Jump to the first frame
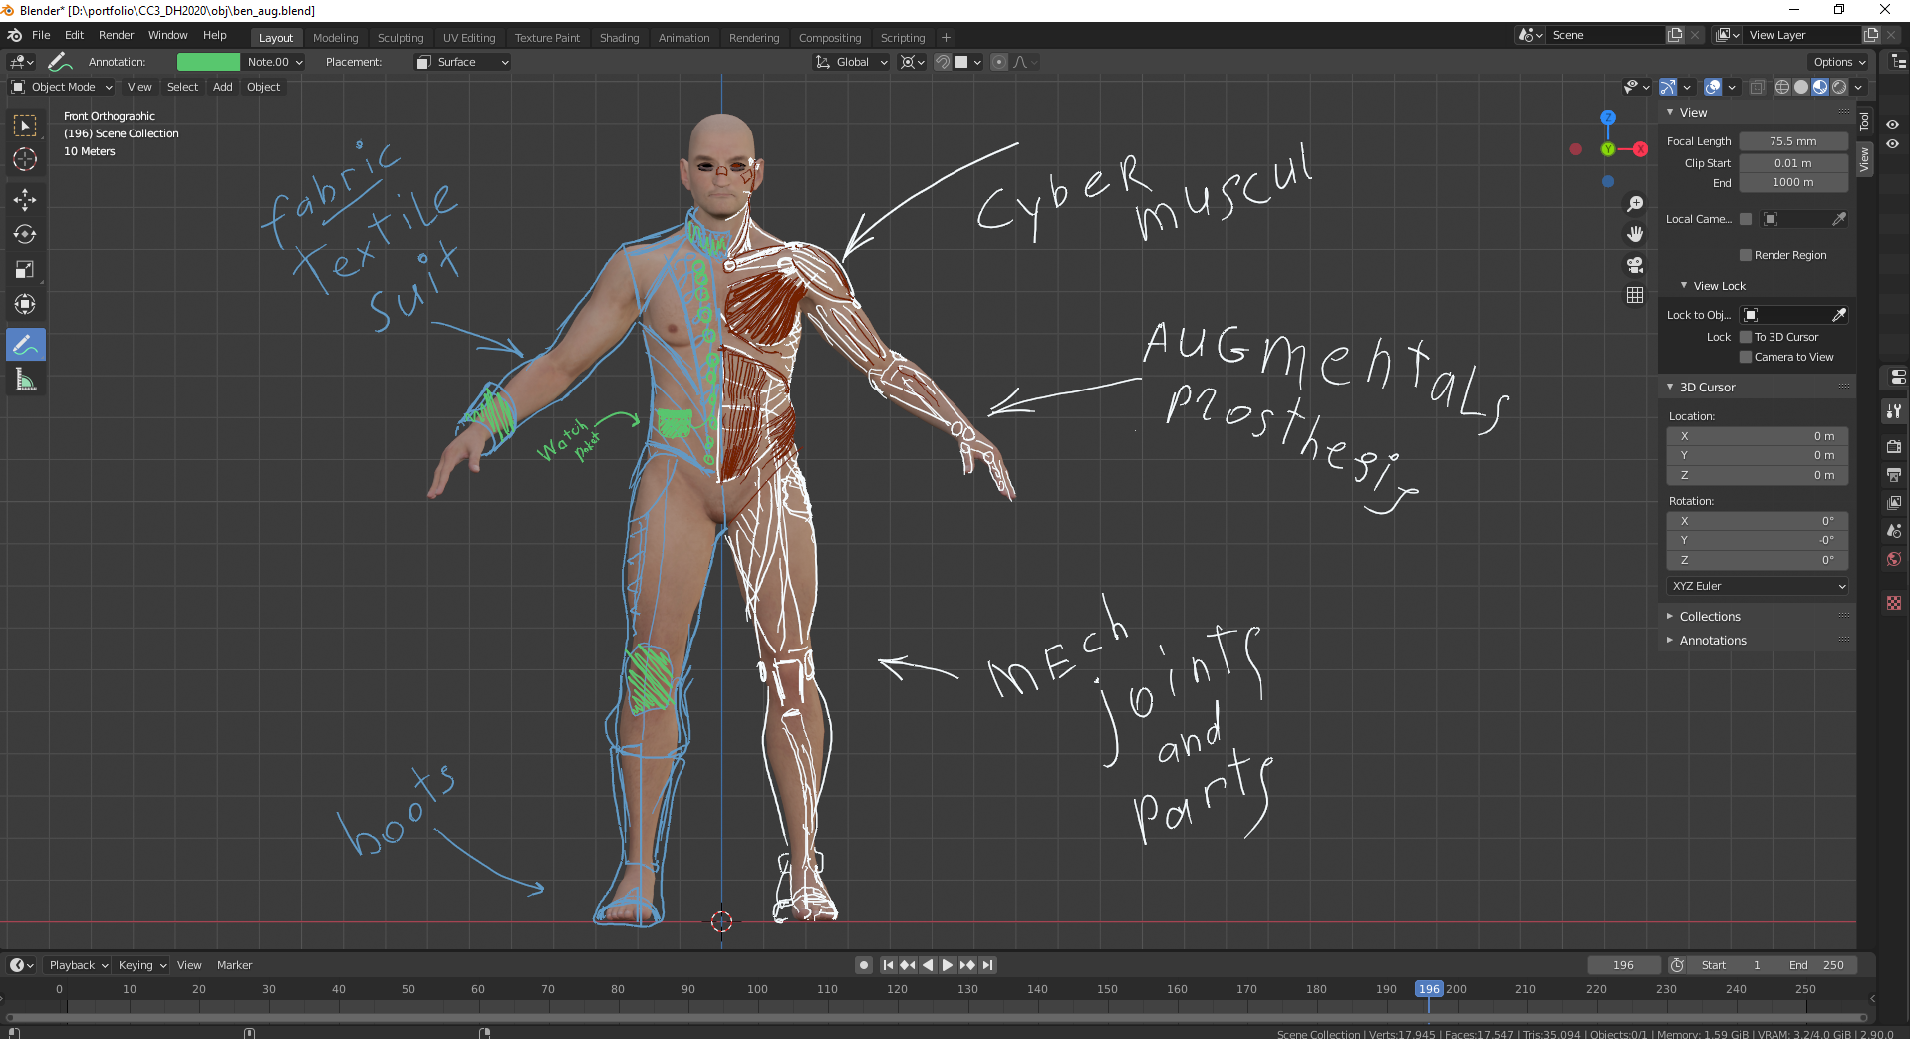 point(888,965)
